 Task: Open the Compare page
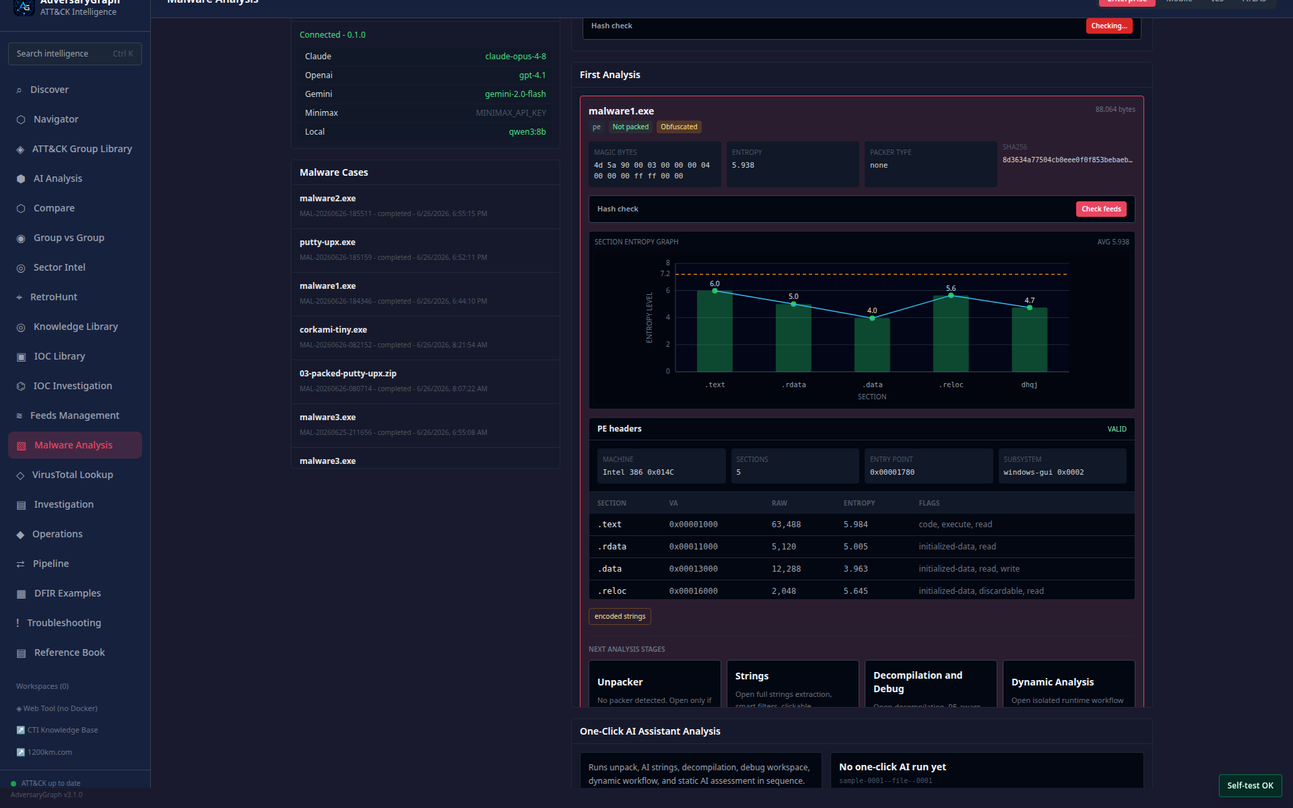pyautogui.click(x=75, y=208)
